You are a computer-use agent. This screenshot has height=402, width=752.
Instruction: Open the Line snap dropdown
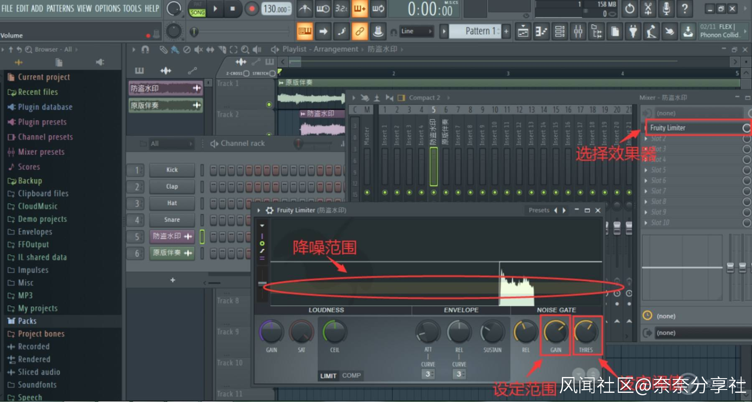click(x=417, y=31)
